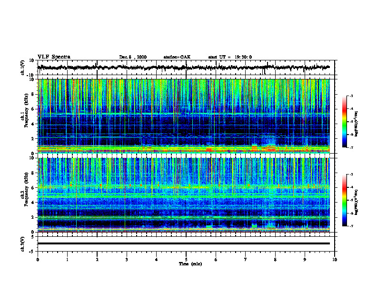Click time axis tick label "1"
This screenshot has width=377, height=291.
coord(67,260)
